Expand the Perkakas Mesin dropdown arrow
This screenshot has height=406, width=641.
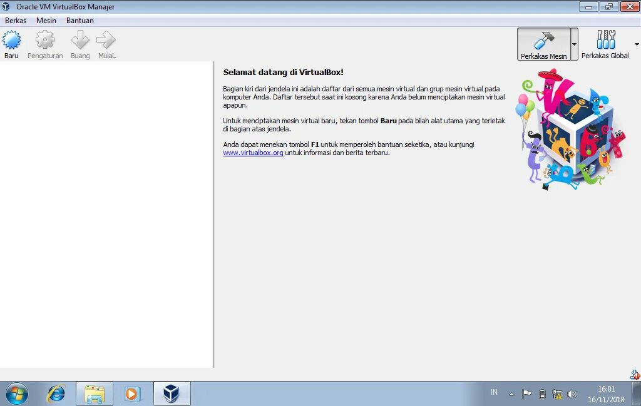(575, 44)
